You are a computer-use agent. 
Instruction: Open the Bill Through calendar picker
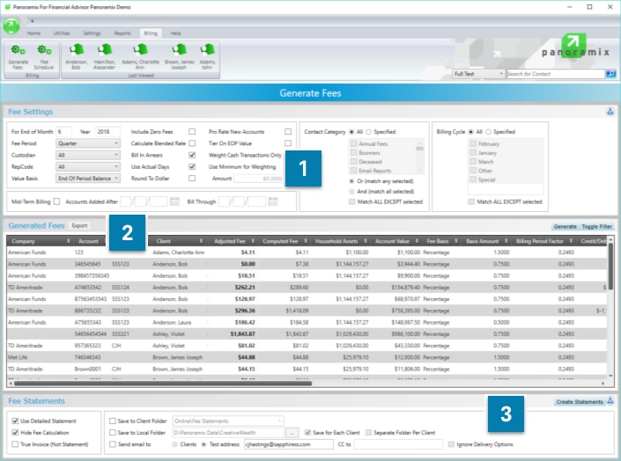273,201
